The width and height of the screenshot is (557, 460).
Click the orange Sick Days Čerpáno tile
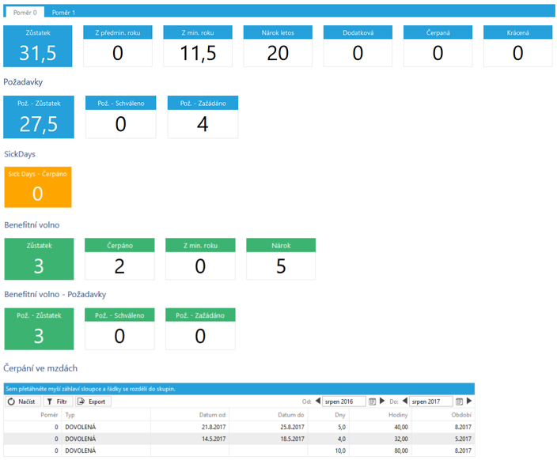point(38,187)
